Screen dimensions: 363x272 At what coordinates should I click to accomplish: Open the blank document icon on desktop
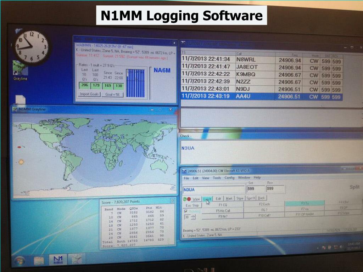20,100
